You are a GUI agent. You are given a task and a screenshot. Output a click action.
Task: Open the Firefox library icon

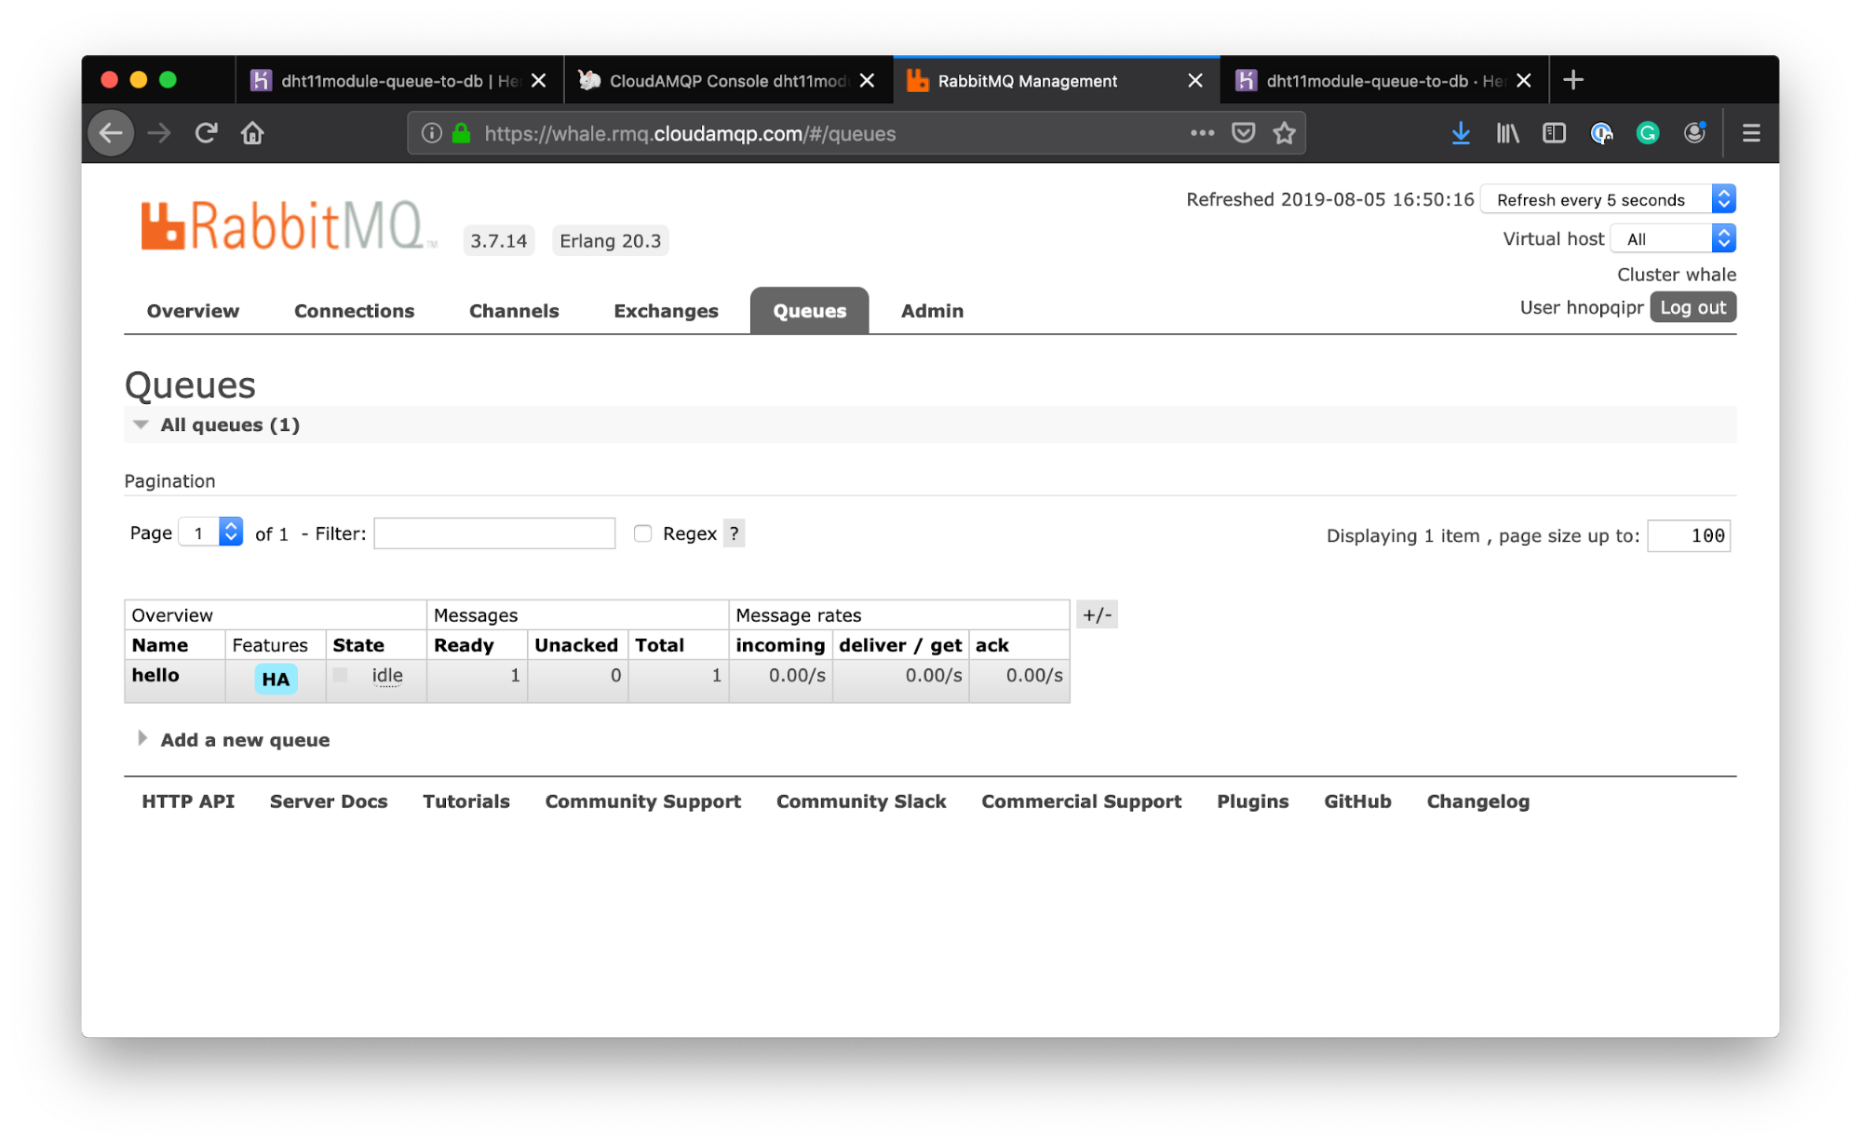(x=1507, y=133)
